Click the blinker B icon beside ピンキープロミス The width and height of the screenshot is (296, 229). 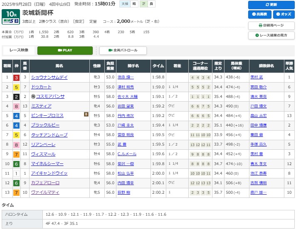pos(86,114)
